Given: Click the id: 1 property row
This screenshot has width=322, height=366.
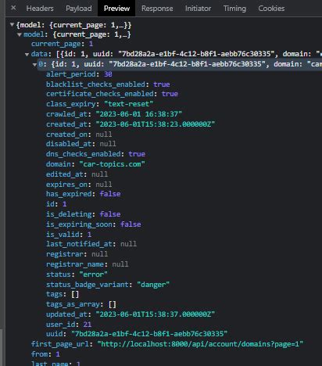Looking at the screenshot, I should [56, 204].
